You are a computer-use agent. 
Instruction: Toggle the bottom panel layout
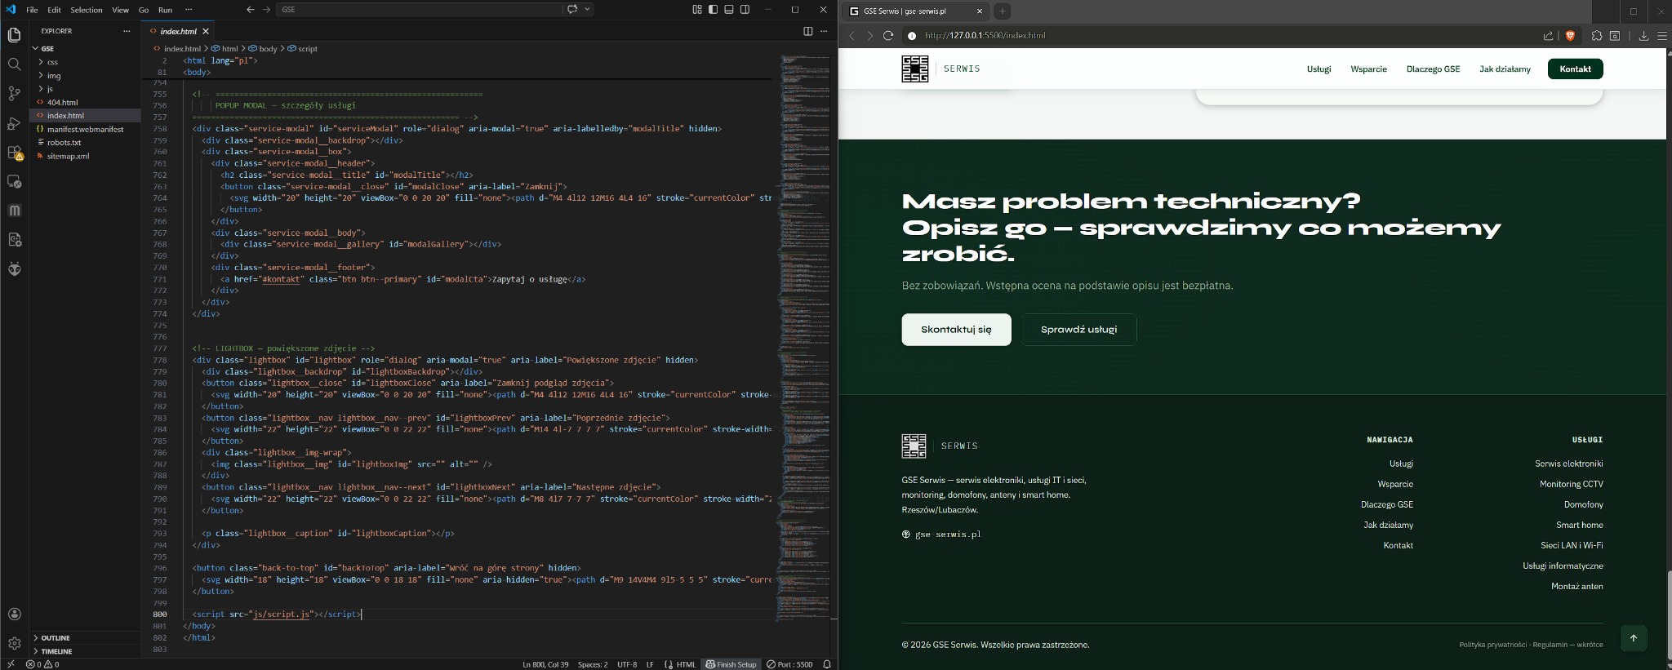(729, 10)
